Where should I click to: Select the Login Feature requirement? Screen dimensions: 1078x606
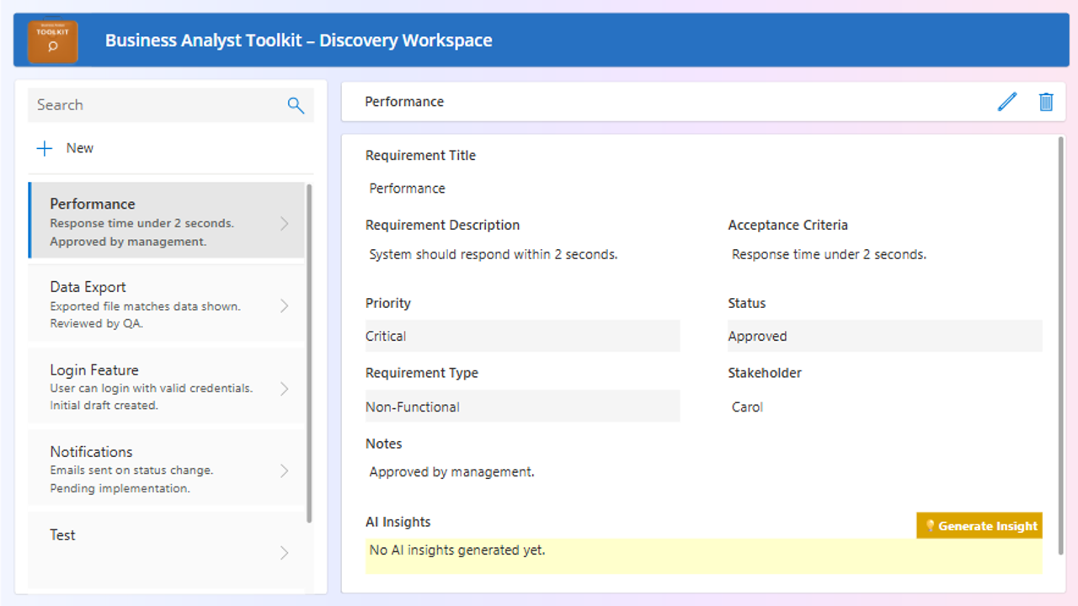click(167, 385)
